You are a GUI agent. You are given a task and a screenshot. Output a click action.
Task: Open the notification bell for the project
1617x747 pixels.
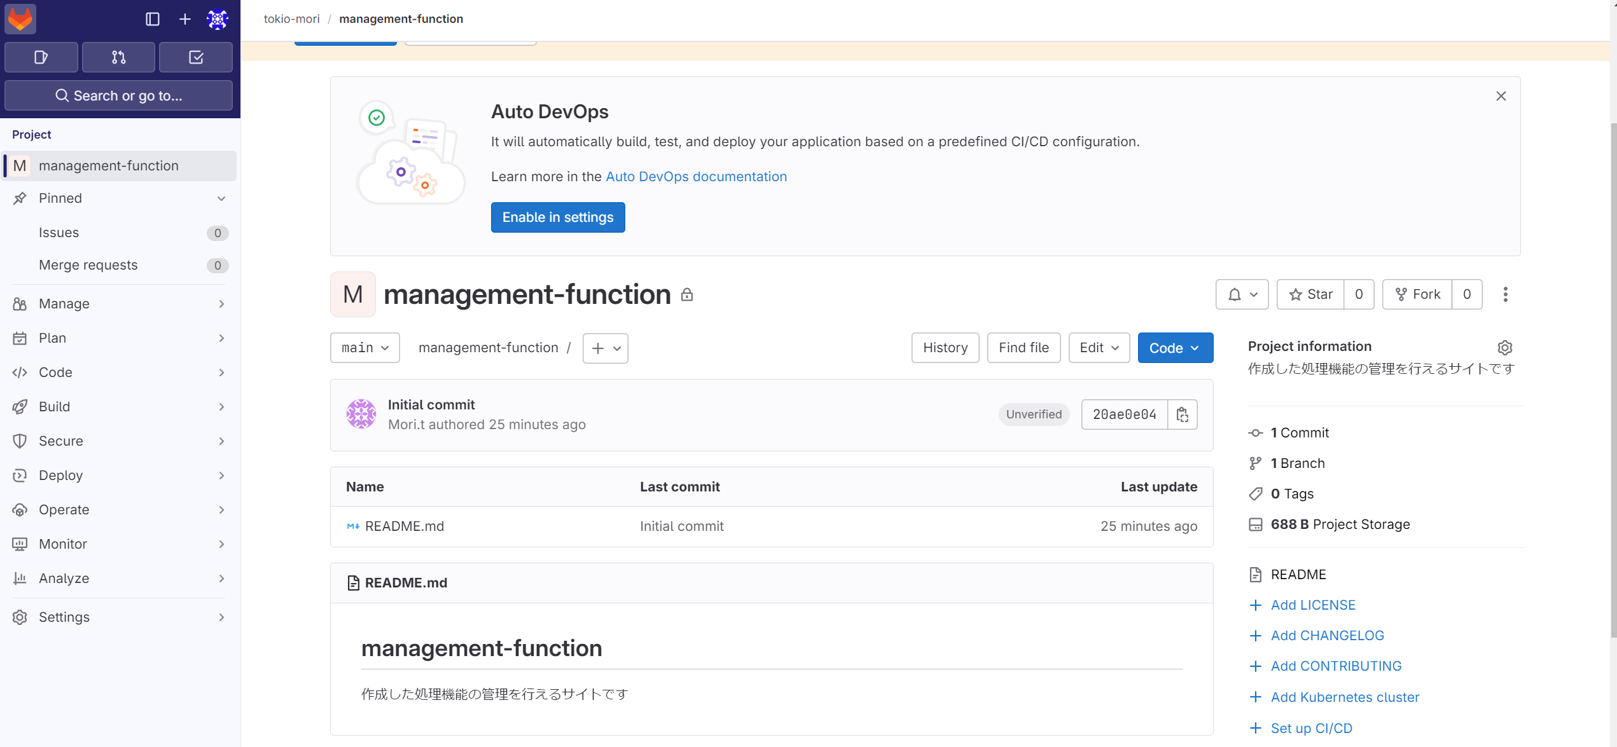(1241, 294)
